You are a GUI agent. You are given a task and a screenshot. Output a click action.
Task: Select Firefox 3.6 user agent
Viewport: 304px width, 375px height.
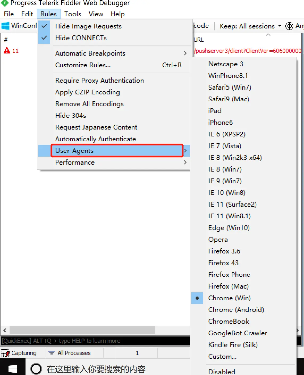(243, 251)
